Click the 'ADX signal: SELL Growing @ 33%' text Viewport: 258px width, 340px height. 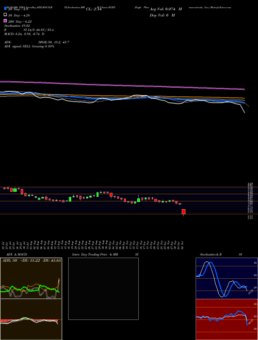coord(29,46)
